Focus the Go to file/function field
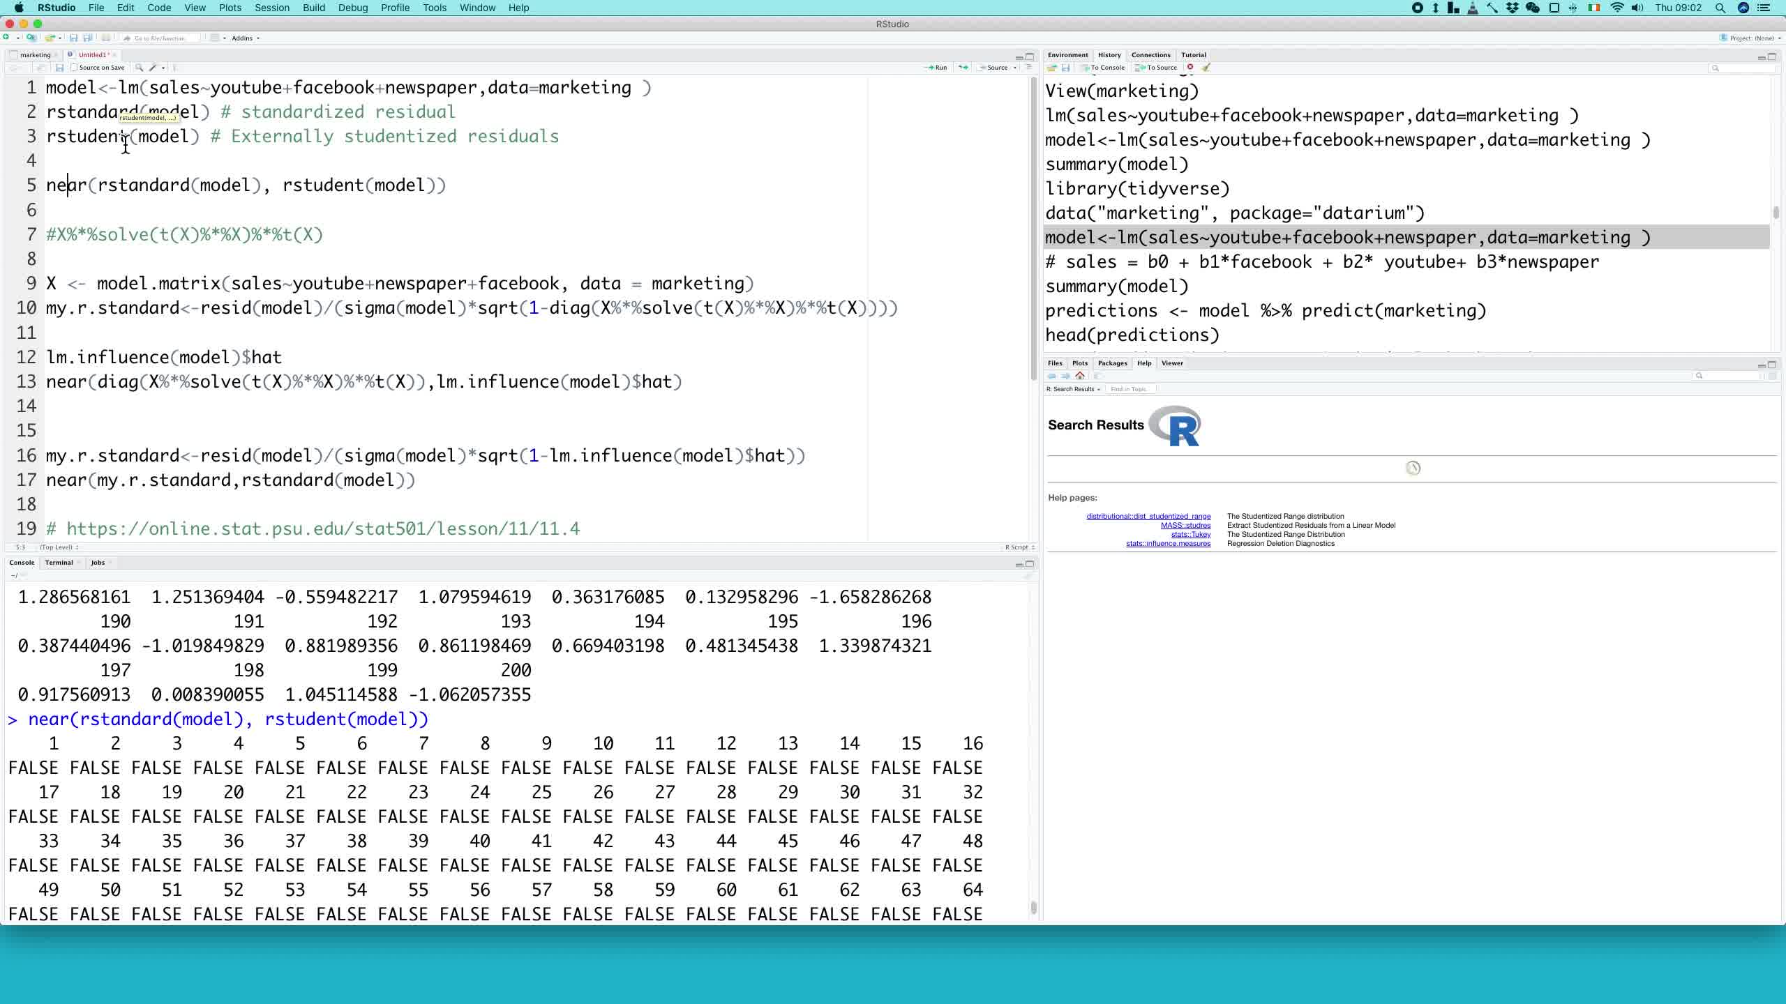The image size is (1786, 1004). pyautogui.click(x=160, y=38)
